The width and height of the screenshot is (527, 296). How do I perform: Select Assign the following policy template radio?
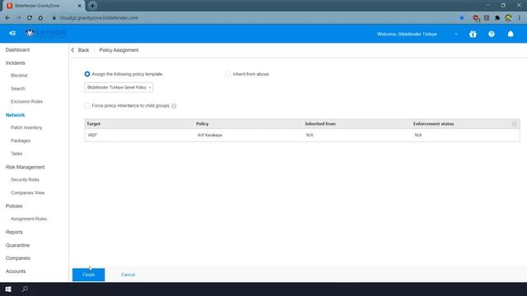pyautogui.click(x=87, y=74)
